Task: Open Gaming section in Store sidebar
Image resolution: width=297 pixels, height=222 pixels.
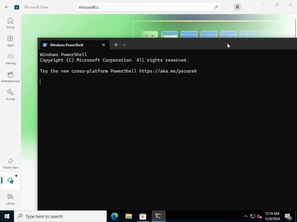Action: click(x=10, y=59)
